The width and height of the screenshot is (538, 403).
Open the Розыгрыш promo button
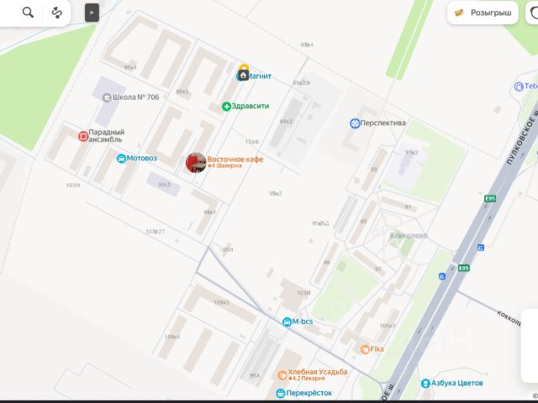483,13
